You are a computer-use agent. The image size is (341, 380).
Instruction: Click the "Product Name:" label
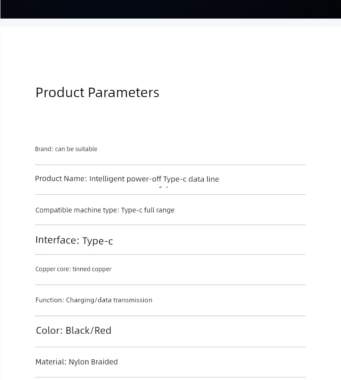pyautogui.click(x=61, y=179)
